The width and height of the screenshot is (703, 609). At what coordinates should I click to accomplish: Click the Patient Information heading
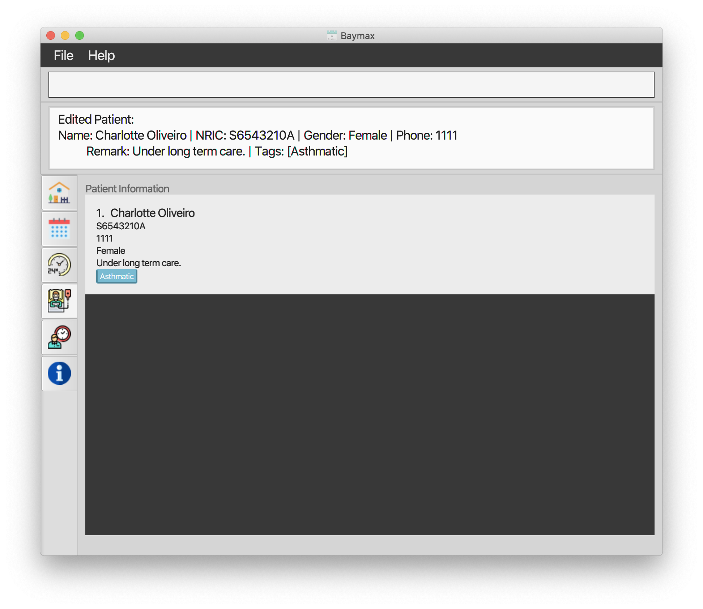pyautogui.click(x=127, y=189)
